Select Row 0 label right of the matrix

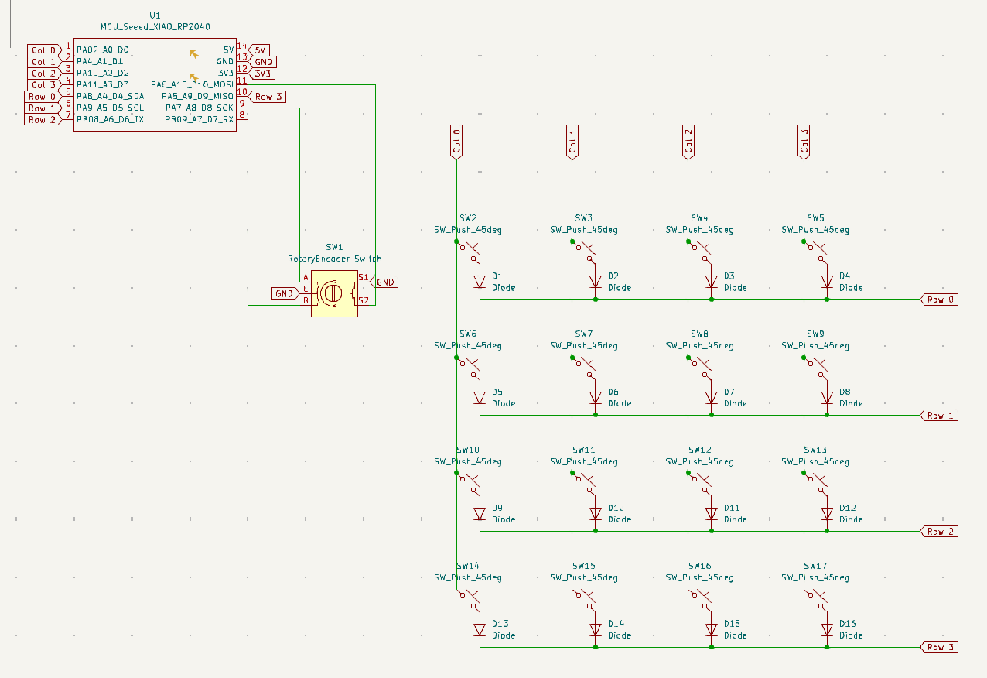[939, 300]
